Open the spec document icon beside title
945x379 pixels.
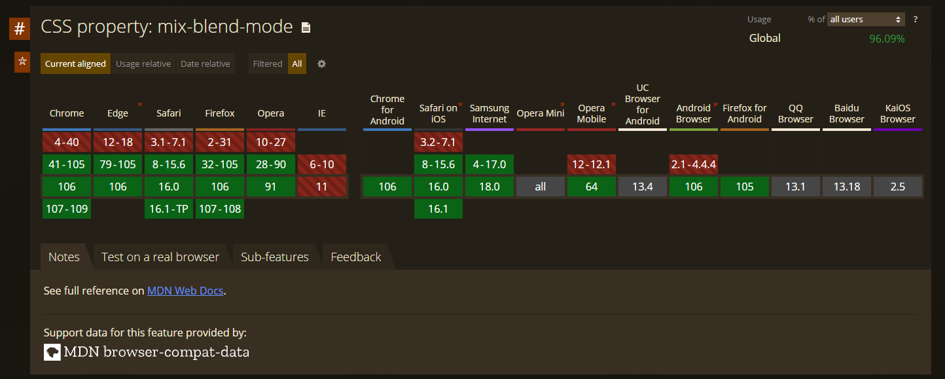tap(306, 27)
